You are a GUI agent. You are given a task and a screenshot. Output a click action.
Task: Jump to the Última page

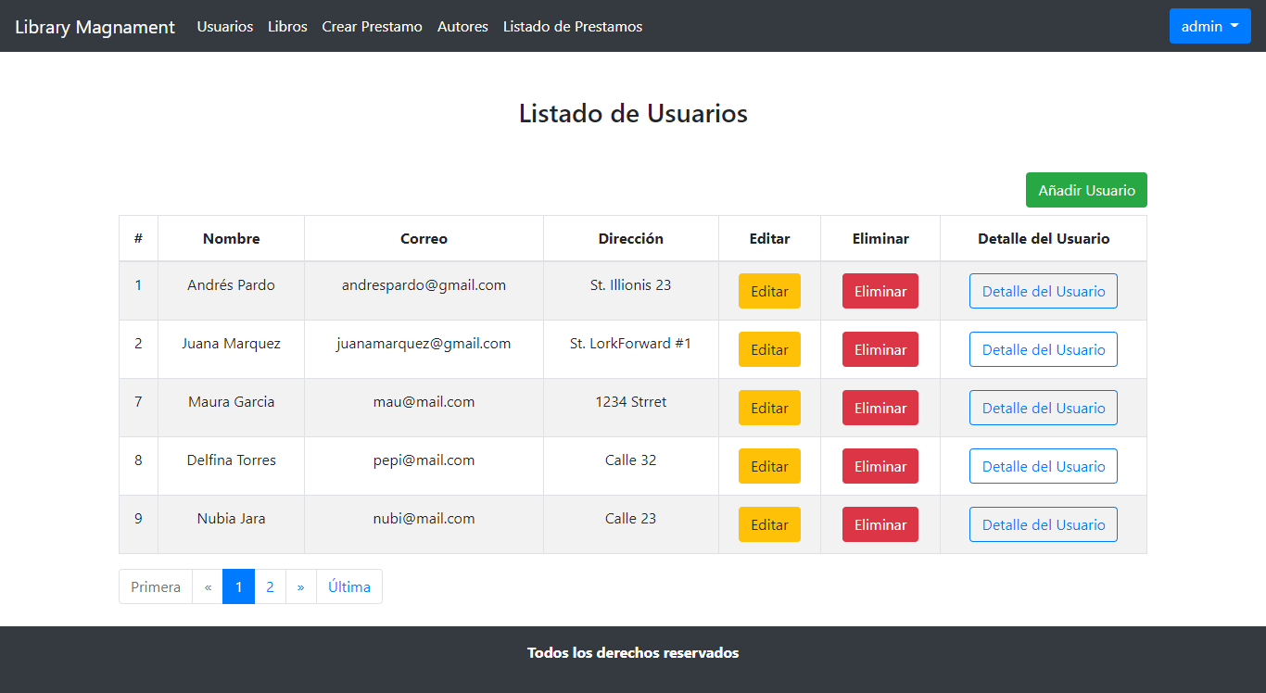pos(349,586)
